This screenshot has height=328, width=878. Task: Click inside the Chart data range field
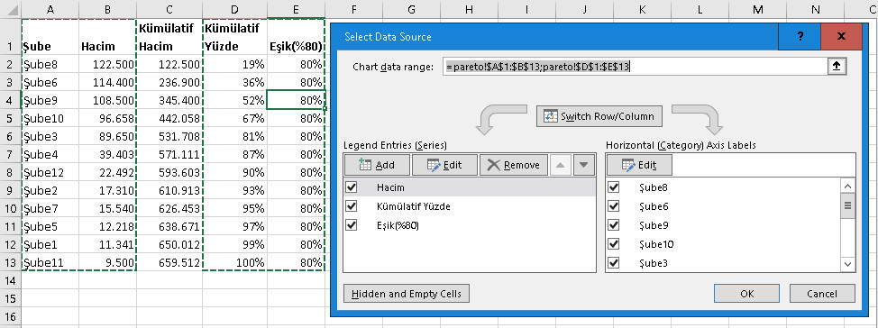pyautogui.click(x=635, y=67)
